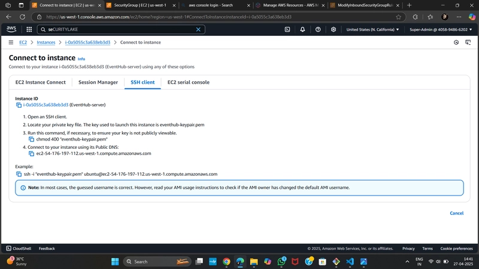Open clock and date in system tray
This screenshot has width=479, height=269.
tap(463, 261)
